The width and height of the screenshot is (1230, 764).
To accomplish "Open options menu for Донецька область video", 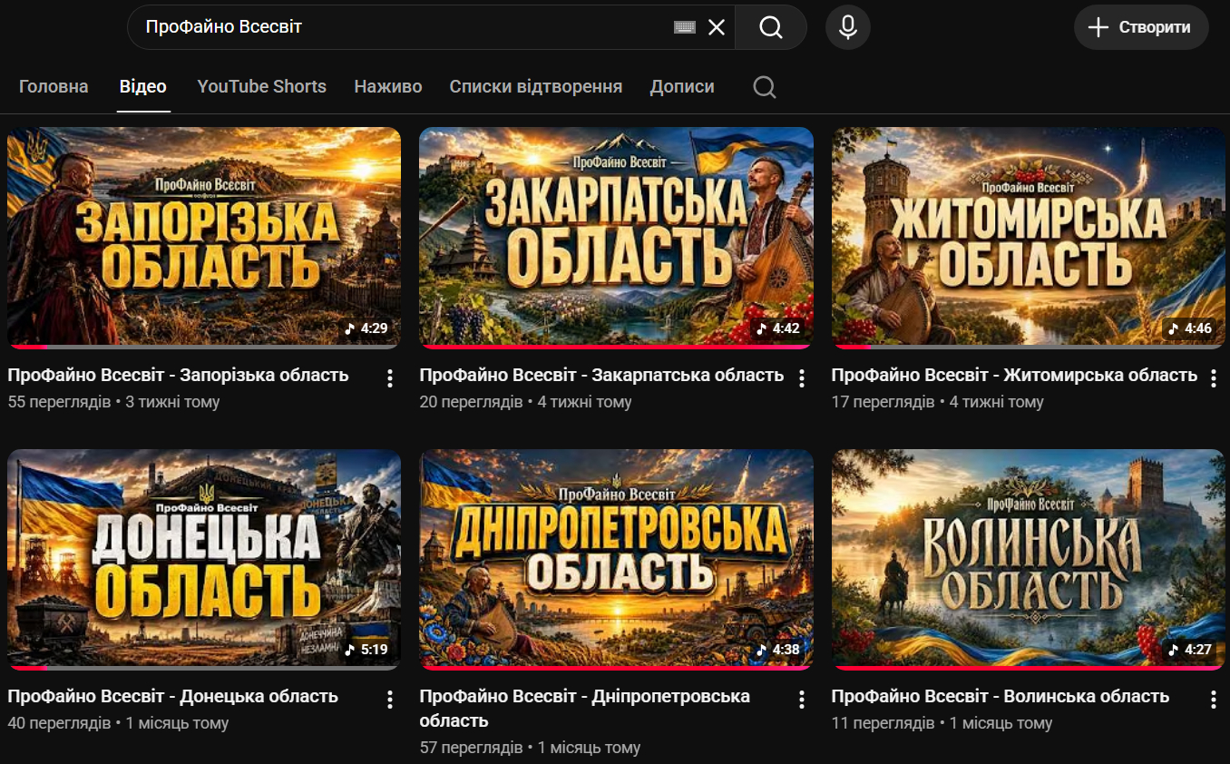I will point(390,699).
